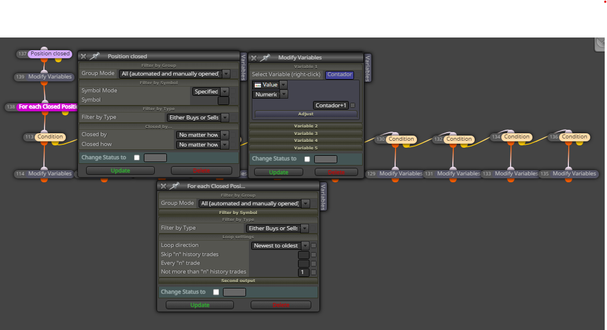Click status color swatch in Position closed dialog
Image resolution: width=607 pixels, height=330 pixels.
point(155,157)
